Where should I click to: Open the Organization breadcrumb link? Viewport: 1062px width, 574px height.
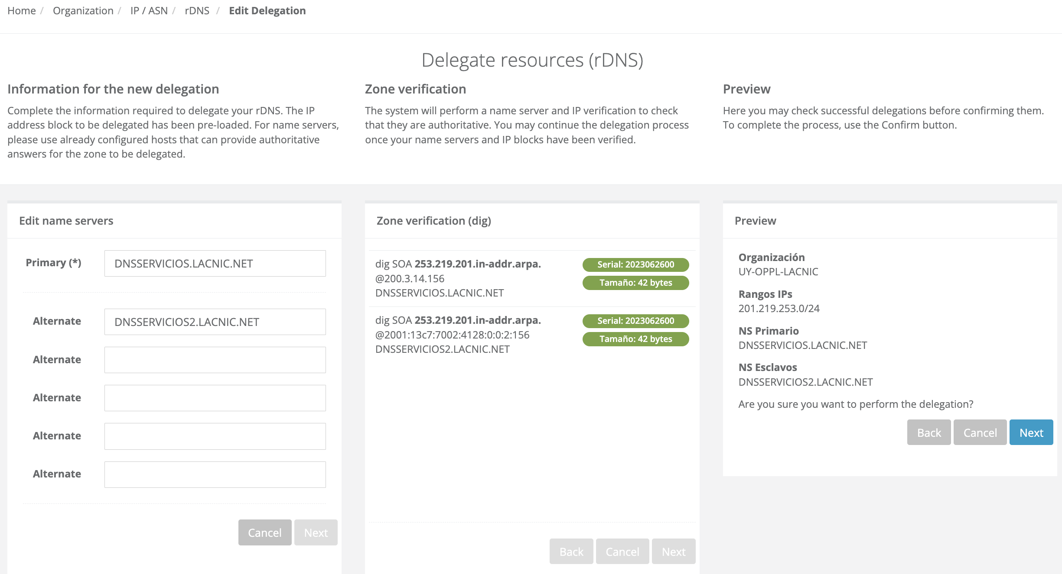(x=83, y=11)
